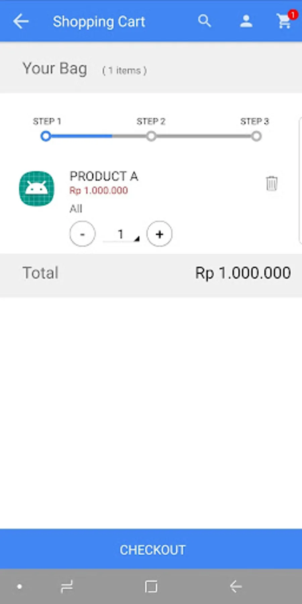Tap the Product A thumbnail image
This screenshot has height=604, width=302.
pos(37,189)
